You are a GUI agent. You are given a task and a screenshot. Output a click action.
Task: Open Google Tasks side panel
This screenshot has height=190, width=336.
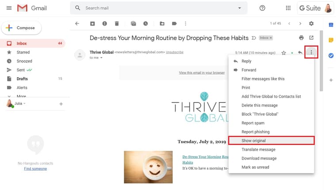tap(331, 56)
